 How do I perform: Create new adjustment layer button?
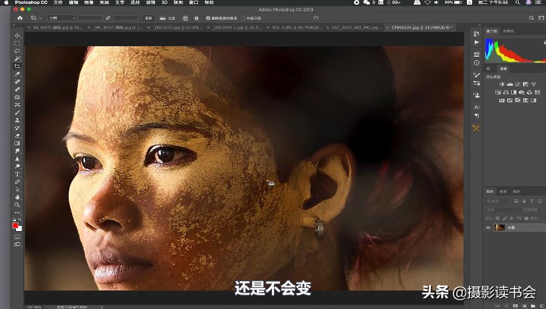click(x=524, y=306)
